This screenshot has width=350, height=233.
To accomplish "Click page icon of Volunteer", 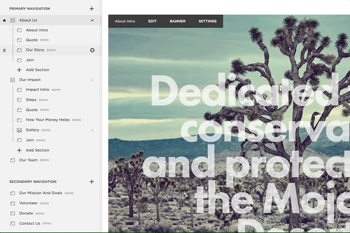I will coord(13,204).
